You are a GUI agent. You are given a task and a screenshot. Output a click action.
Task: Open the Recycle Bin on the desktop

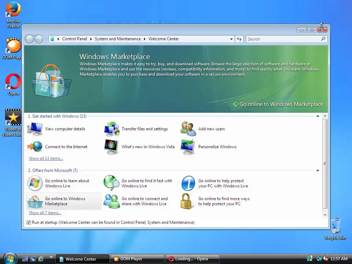[335, 229]
